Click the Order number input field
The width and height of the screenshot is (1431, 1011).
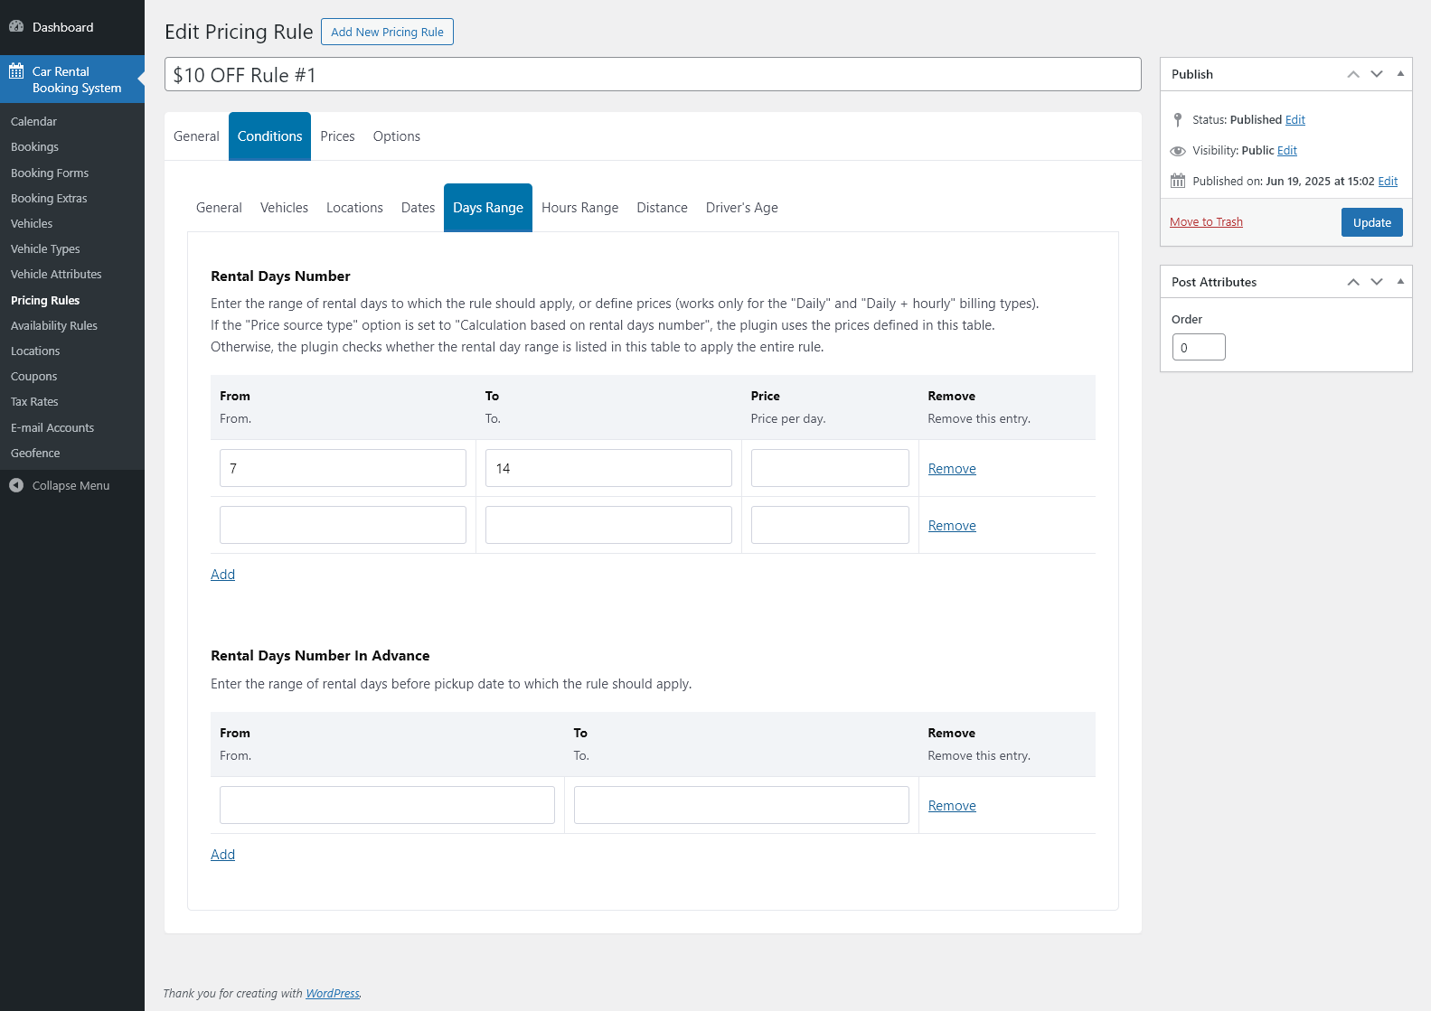click(1199, 348)
